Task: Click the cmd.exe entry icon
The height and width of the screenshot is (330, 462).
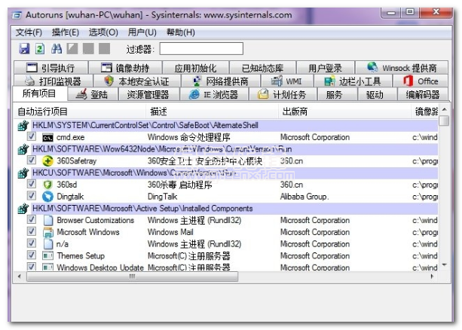Action: point(47,137)
